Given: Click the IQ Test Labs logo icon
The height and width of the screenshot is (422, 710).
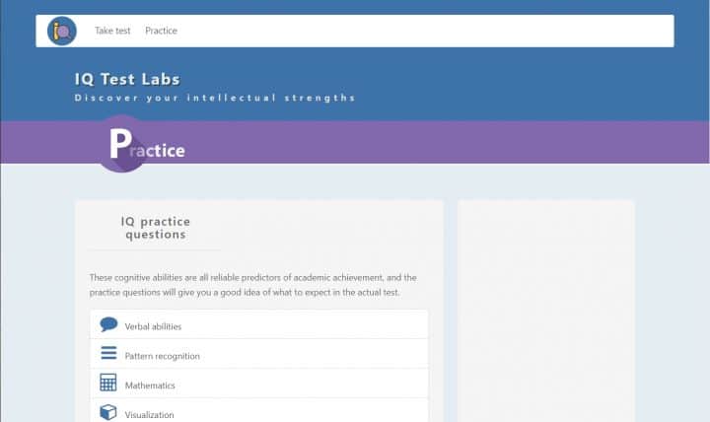Looking at the screenshot, I should pyautogui.click(x=61, y=31).
